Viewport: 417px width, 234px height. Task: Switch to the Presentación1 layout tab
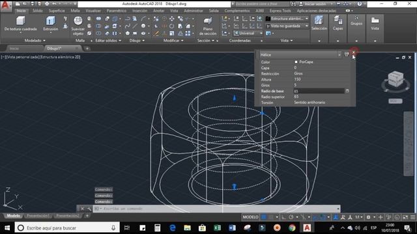pos(38,216)
